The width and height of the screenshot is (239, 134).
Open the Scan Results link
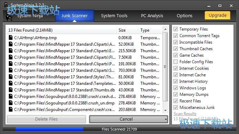tap(185, 114)
